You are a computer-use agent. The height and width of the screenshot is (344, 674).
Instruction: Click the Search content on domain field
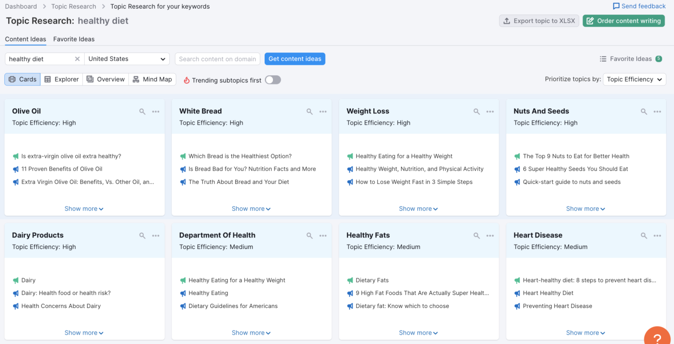point(217,59)
